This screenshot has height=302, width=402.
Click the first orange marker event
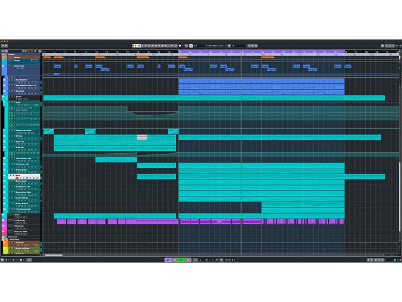tap(47, 56)
